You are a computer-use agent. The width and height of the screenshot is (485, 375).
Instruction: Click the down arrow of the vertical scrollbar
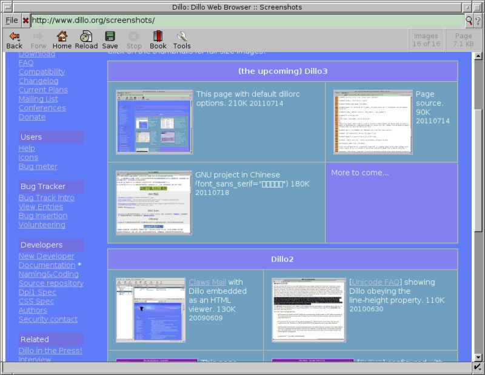[480, 357]
